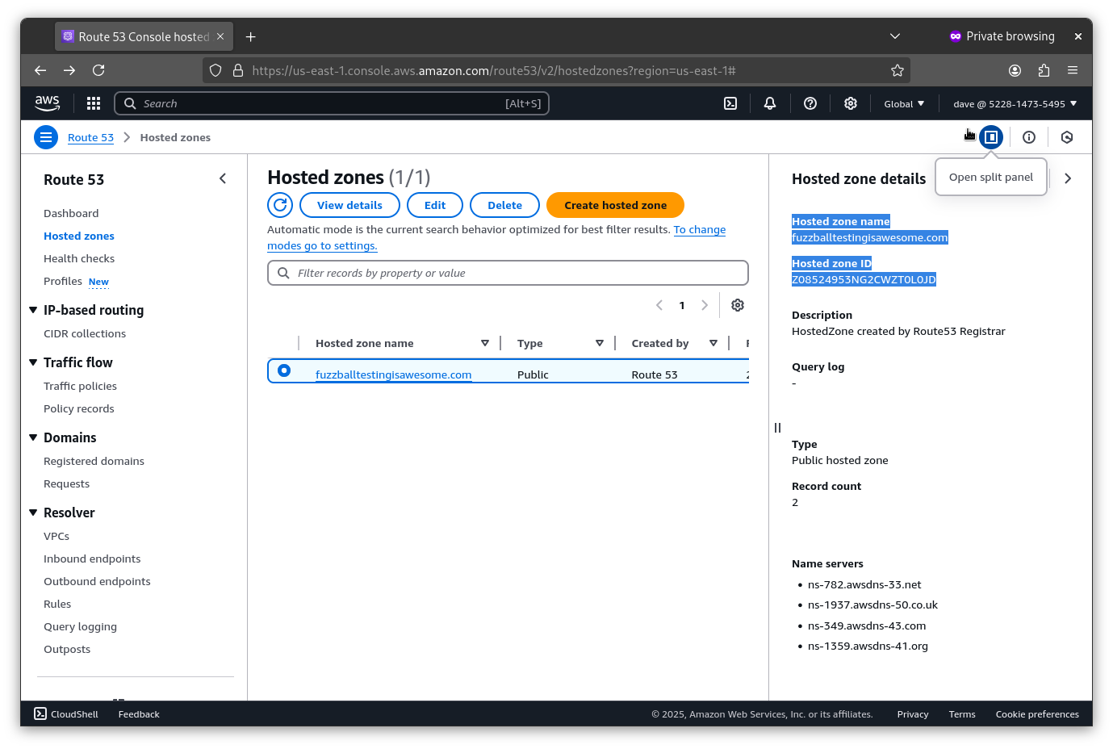Screen dimensions: 1113x749
Task: Click the details panel resize handle
Action: 777,428
